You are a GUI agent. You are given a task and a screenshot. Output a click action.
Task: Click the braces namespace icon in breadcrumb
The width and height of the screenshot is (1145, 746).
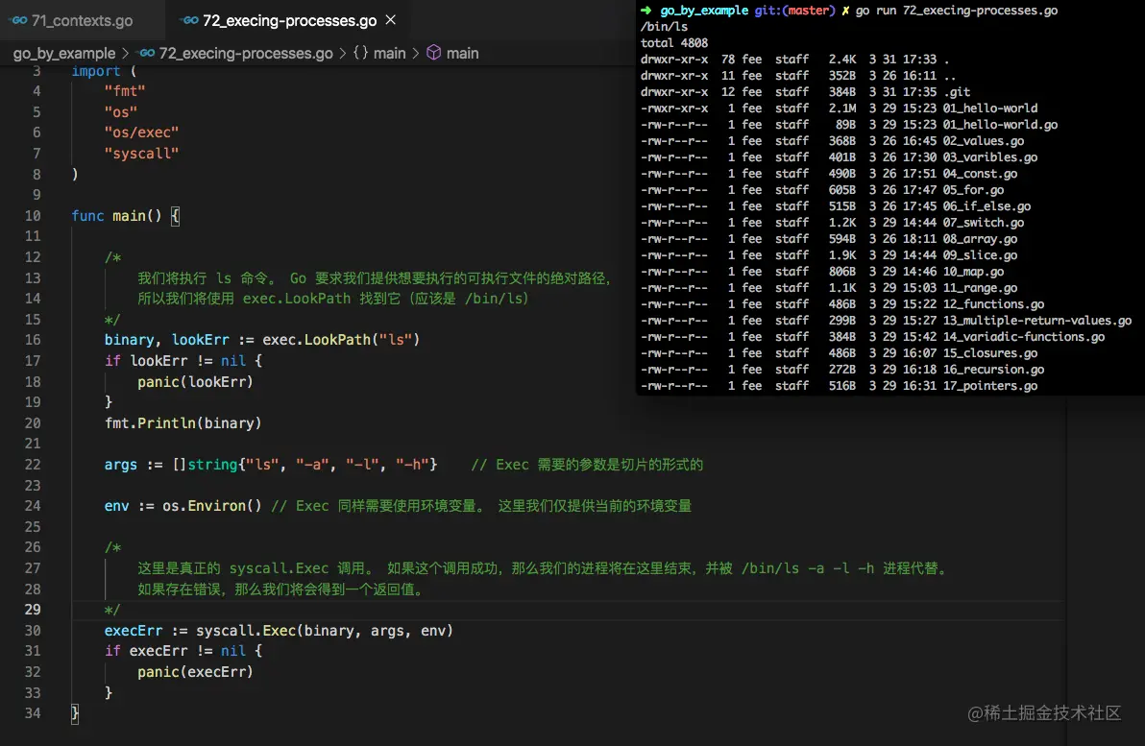point(361,53)
